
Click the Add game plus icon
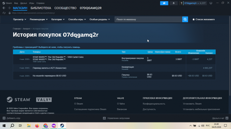point(4,118)
